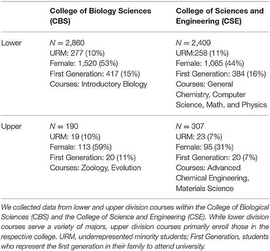Viewport: 270px width, 251px height.
Task: Click Female: 113 (59%) entry
Action: 81,147
